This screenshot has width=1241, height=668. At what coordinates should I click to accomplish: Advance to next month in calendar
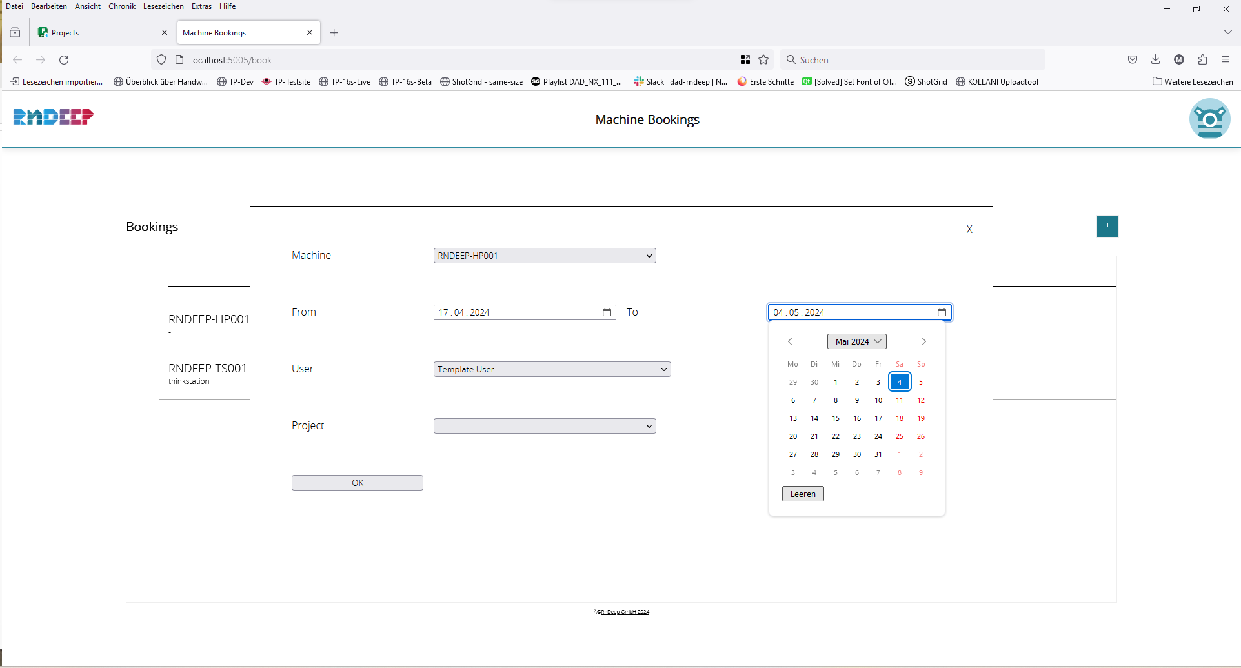(x=923, y=341)
